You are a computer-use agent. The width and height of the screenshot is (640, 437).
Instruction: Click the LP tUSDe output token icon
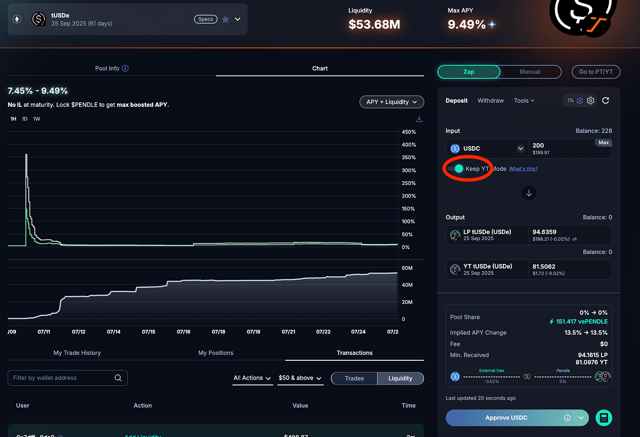(x=455, y=235)
